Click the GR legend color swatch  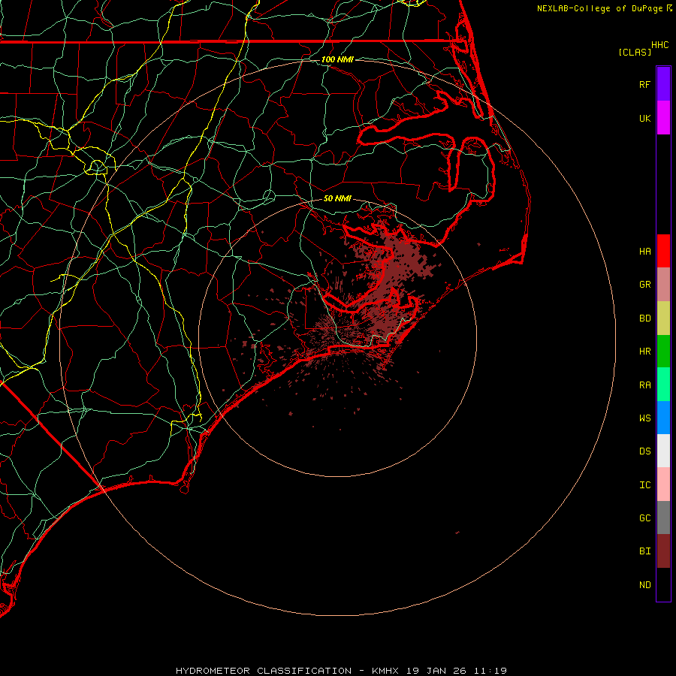point(663,285)
